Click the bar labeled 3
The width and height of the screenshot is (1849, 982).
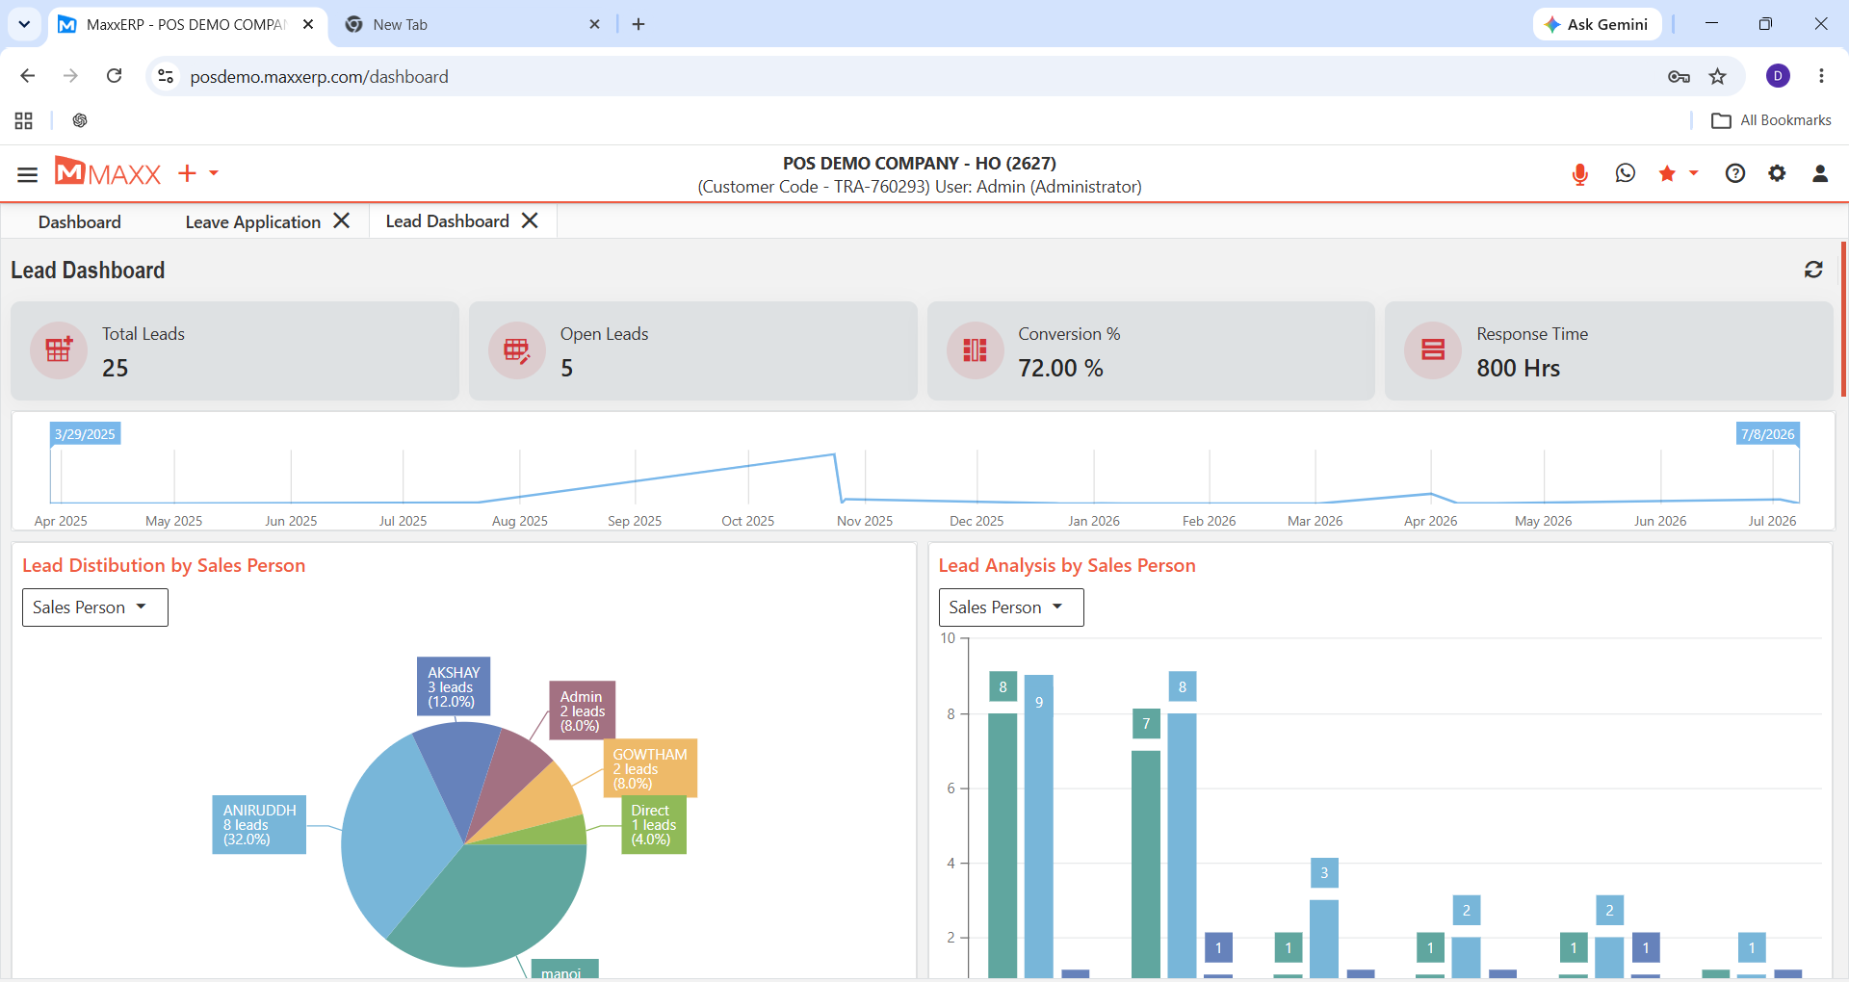[x=1324, y=939]
